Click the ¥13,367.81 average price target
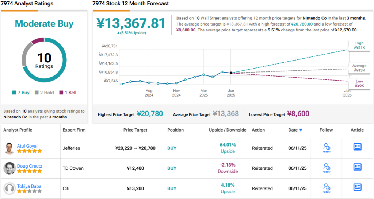374x199 pixels. click(131, 23)
